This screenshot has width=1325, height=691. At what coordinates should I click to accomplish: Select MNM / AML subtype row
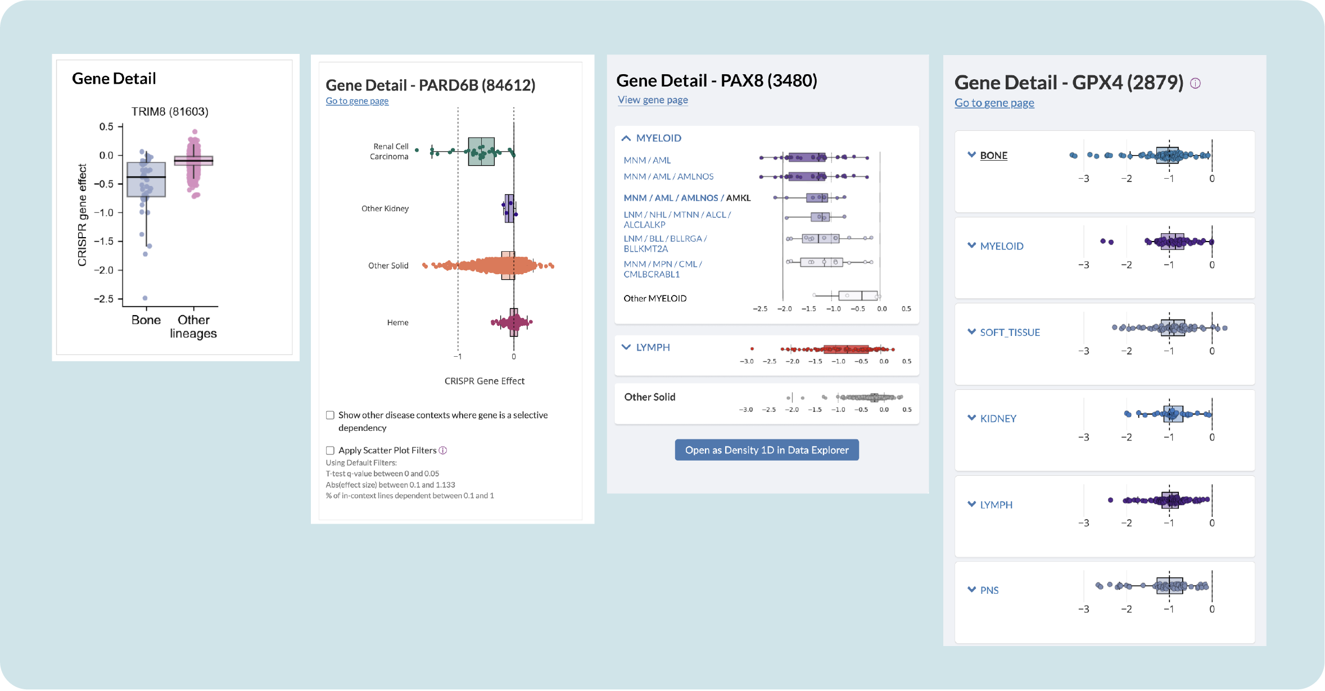click(647, 160)
